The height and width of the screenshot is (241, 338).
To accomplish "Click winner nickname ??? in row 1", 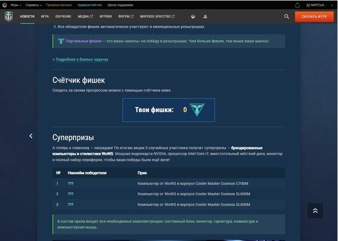I will coord(71,184).
